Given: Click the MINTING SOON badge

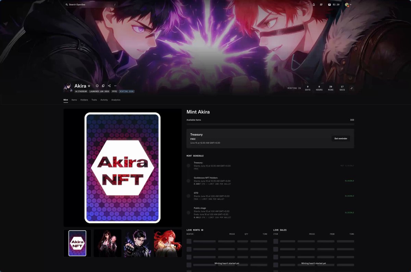Looking at the screenshot, I should pyautogui.click(x=127, y=91).
